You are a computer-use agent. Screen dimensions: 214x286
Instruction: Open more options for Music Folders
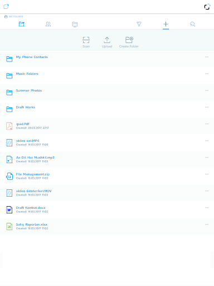point(207,74)
